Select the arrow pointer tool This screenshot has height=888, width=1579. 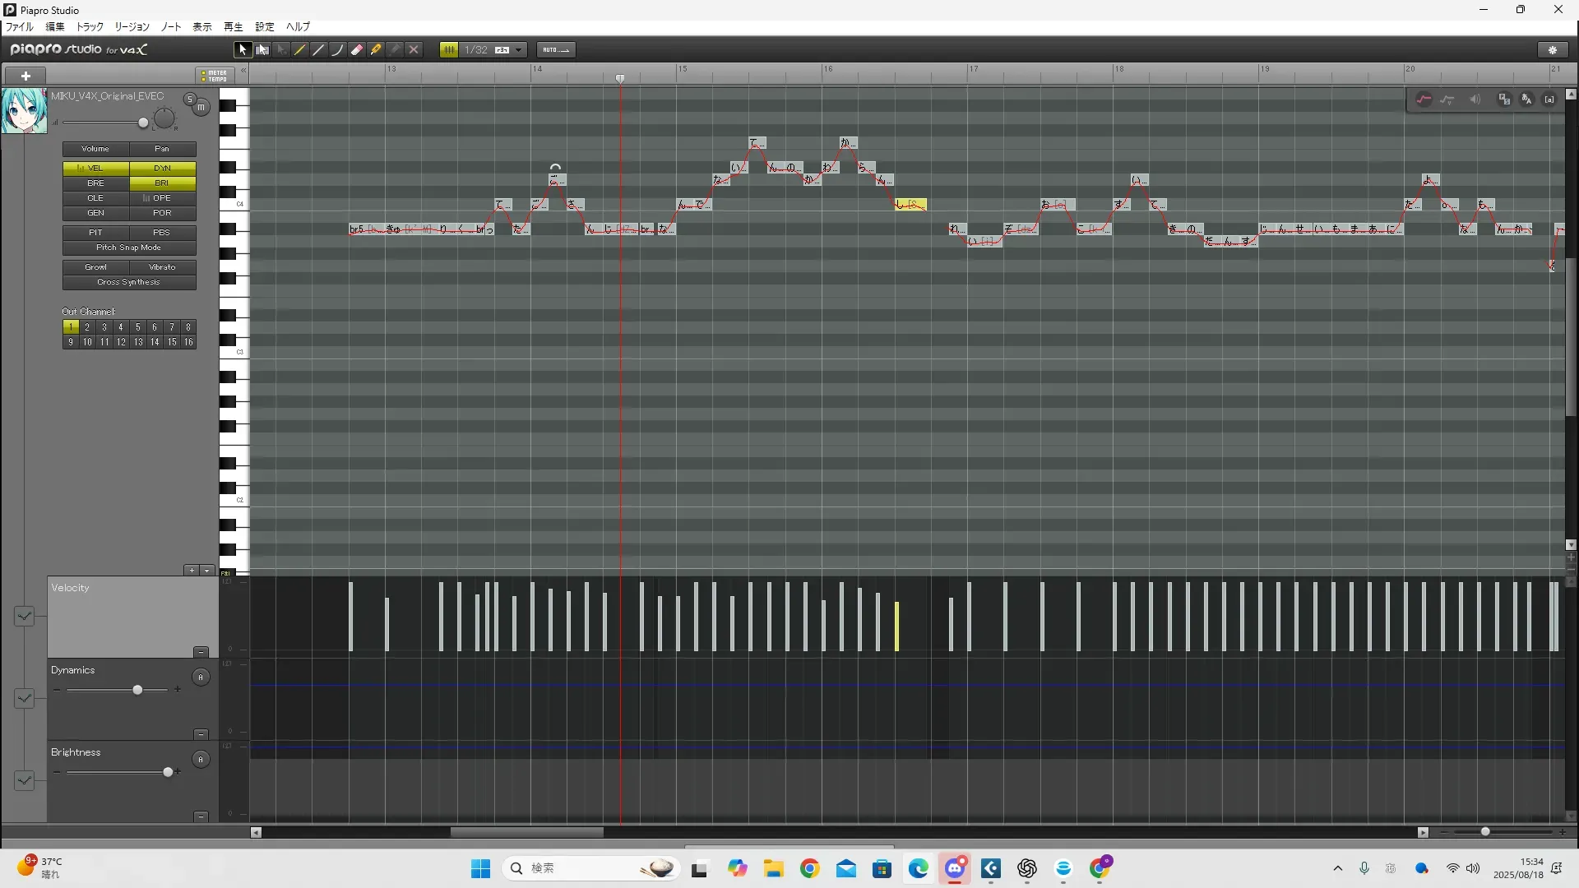coord(243,50)
